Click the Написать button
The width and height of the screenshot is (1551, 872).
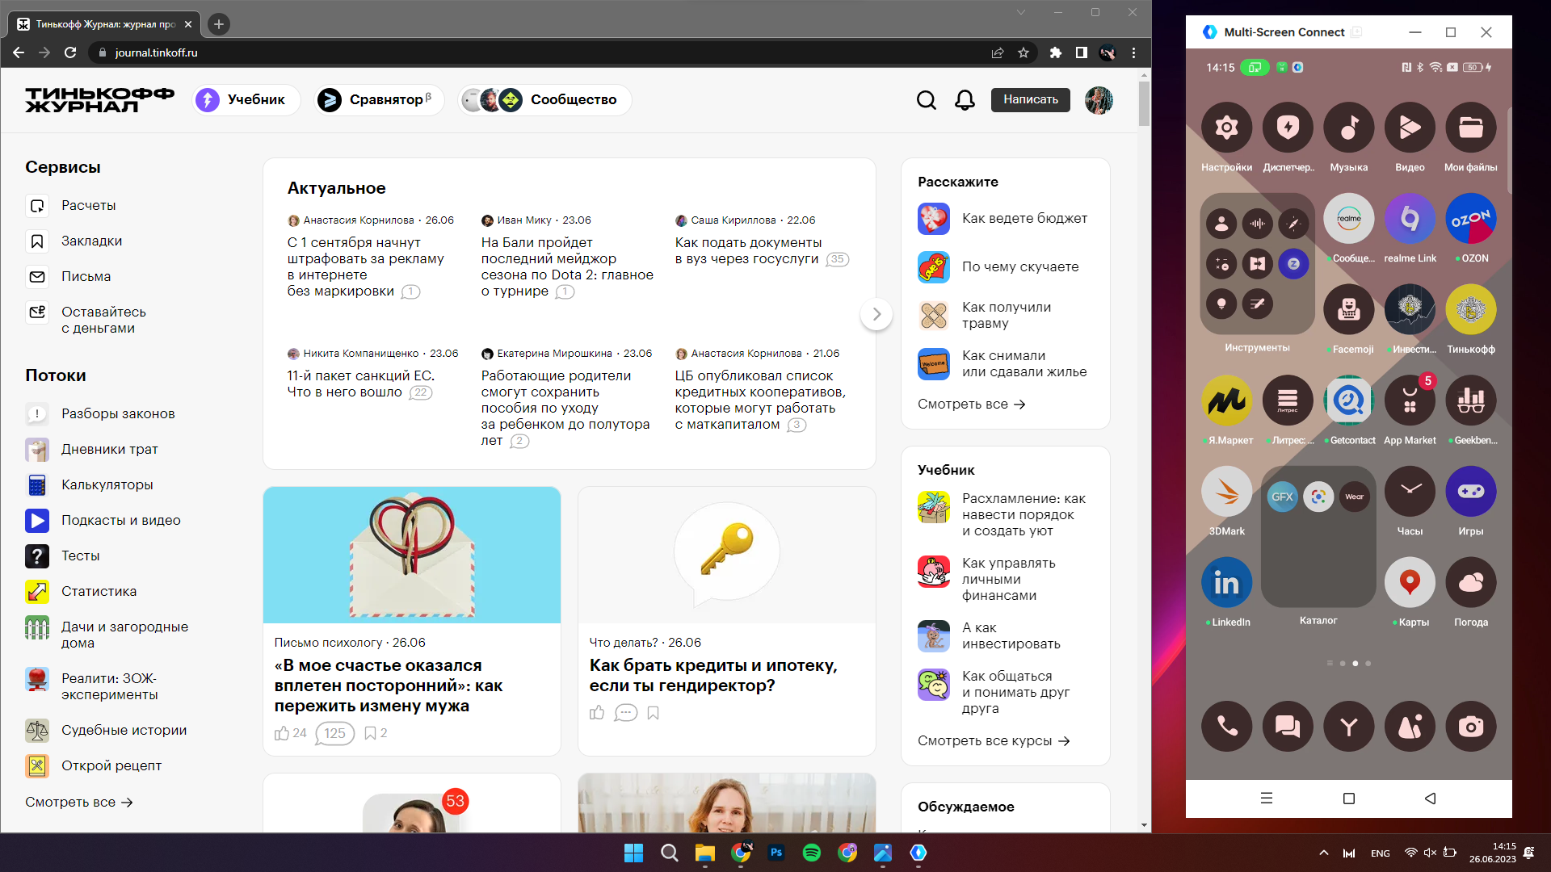coord(1031,99)
